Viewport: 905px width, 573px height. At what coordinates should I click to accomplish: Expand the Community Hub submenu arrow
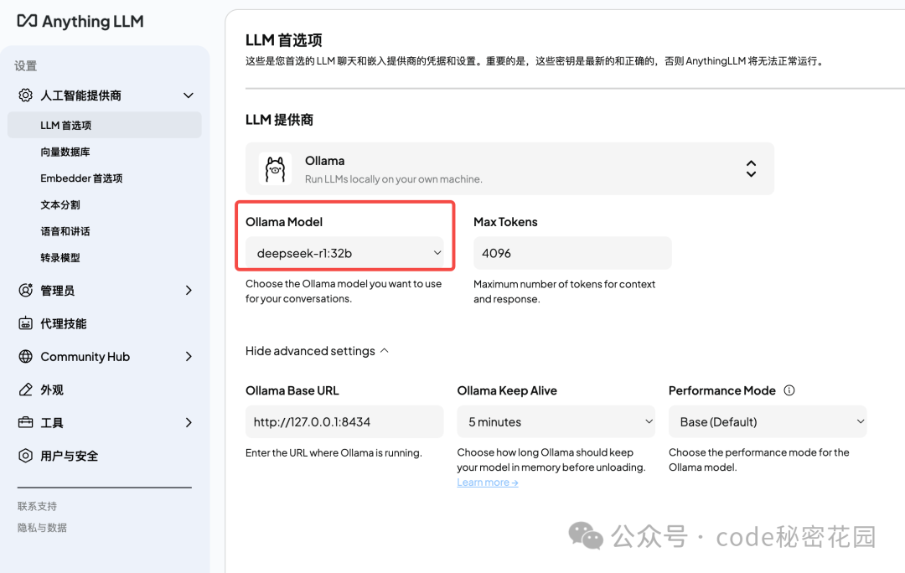[x=189, y=357]
